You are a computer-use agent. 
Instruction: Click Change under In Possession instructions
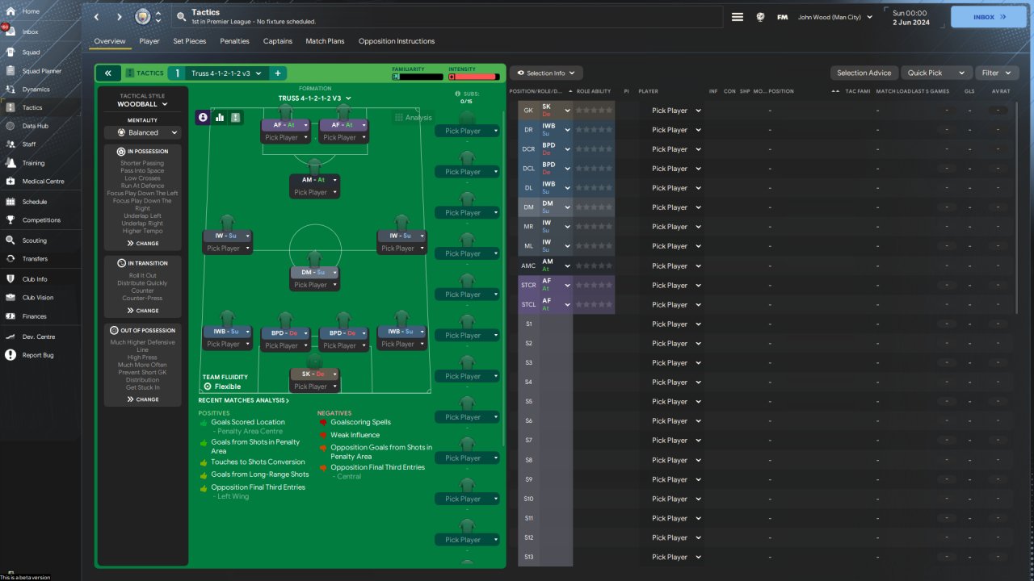pyautogui.click(x=142, y=243)
